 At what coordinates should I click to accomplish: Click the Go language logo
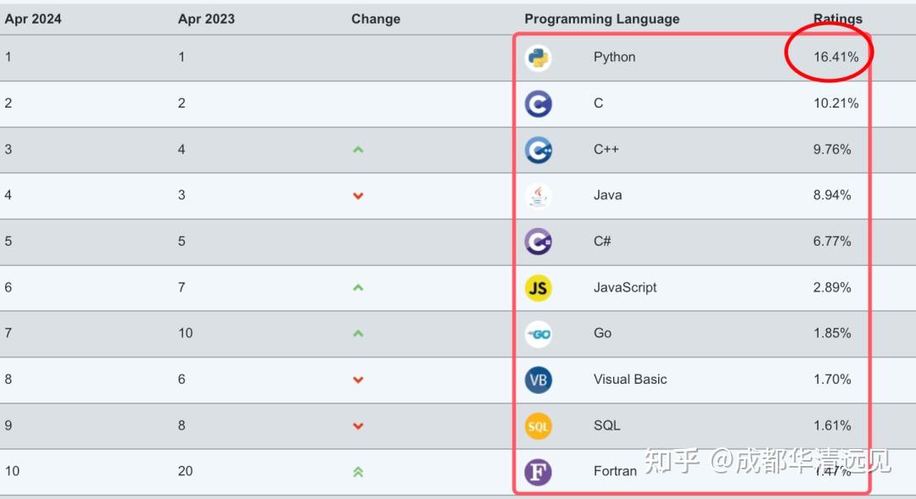[x=537, y=333]
